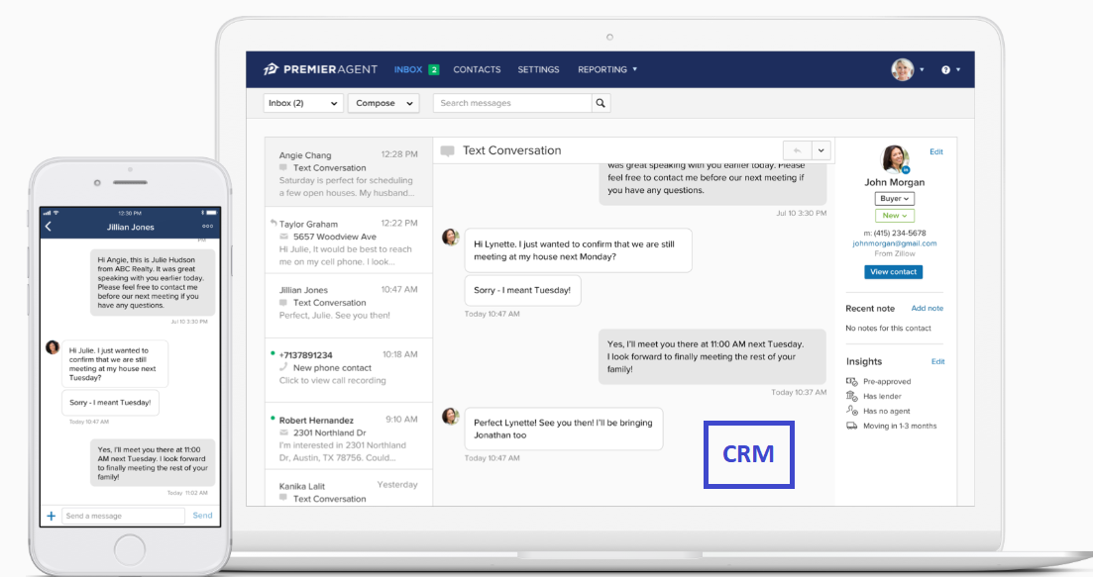The height and width of the screenshot is (577, 1093).
Task: Click the sender avatar beside 'Hi Lynette' message
Action: click(x=451, y=238)
